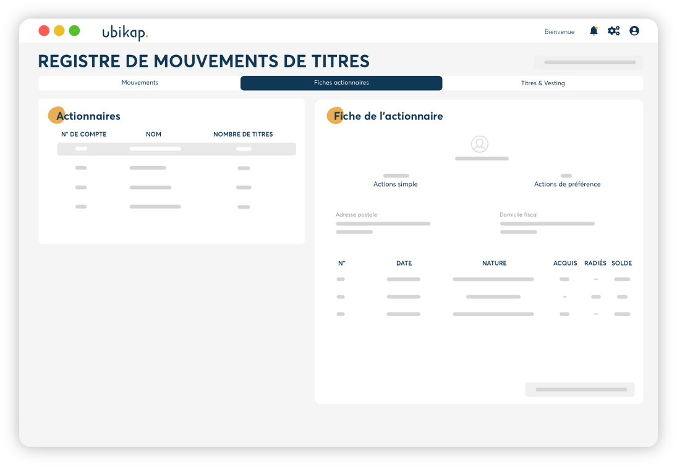Click the Bienvenue link in header
Screen dimensions: 677x467
(x=560, y=32)
